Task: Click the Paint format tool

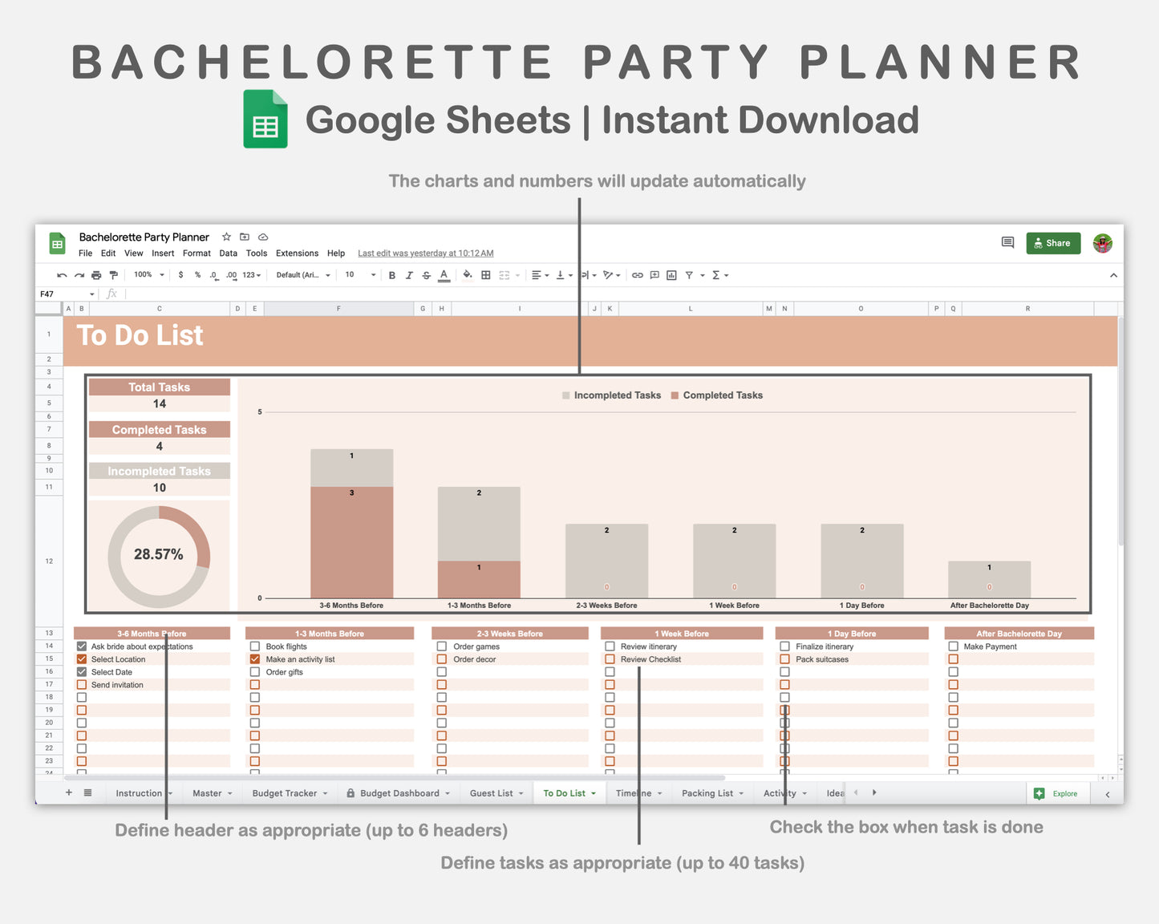Action: point(114,274)
